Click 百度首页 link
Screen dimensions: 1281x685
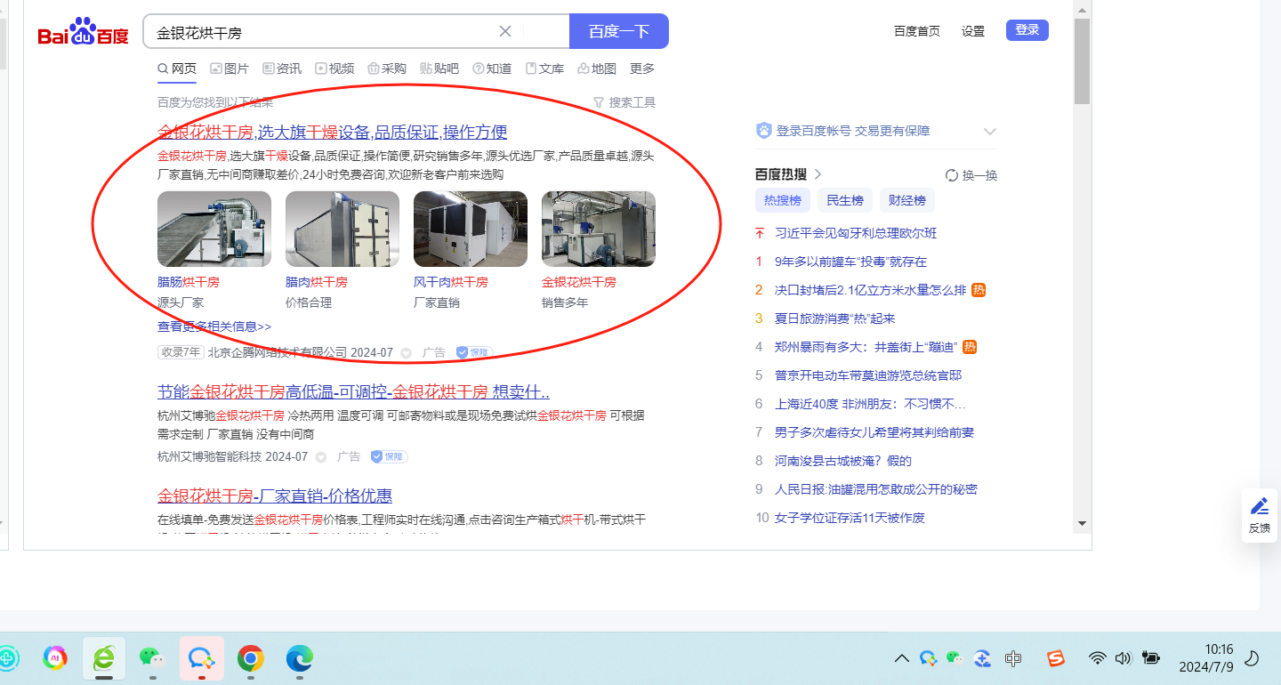coord(917,31)
